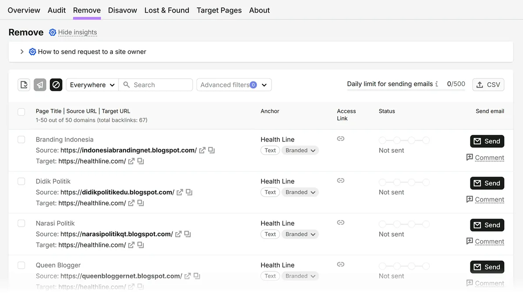This screenshot has height=295, width=523.
Task: Send email for Queen Blogger row
Action: point(487,267)
